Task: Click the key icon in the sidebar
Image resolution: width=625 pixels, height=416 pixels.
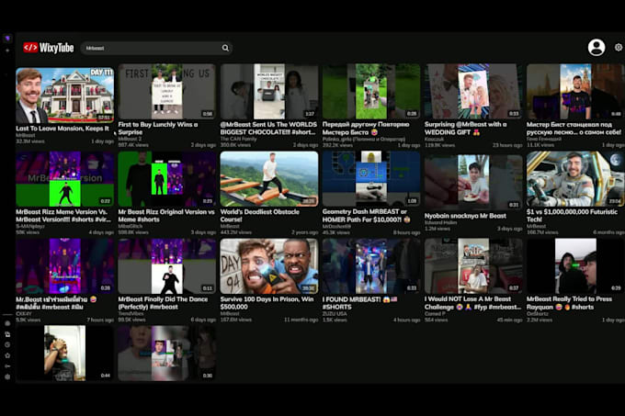Action: coord(7,365)
